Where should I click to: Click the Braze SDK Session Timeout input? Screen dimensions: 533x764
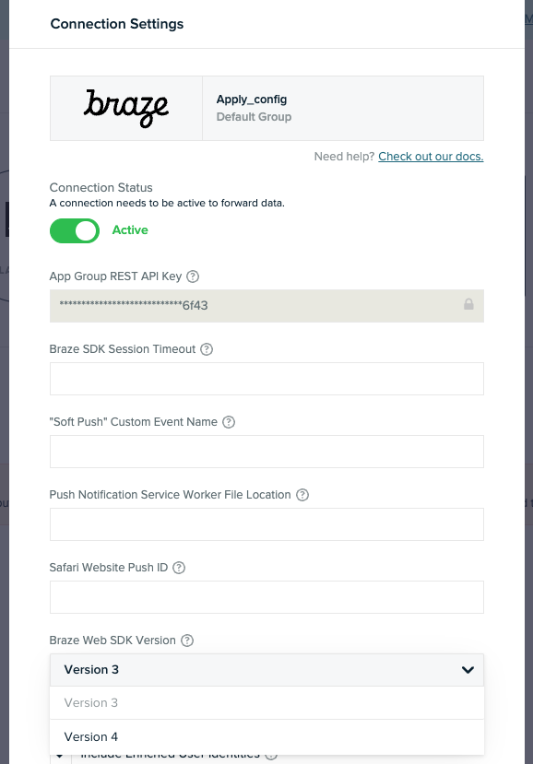pyautogui.click(x=266, y=378)
